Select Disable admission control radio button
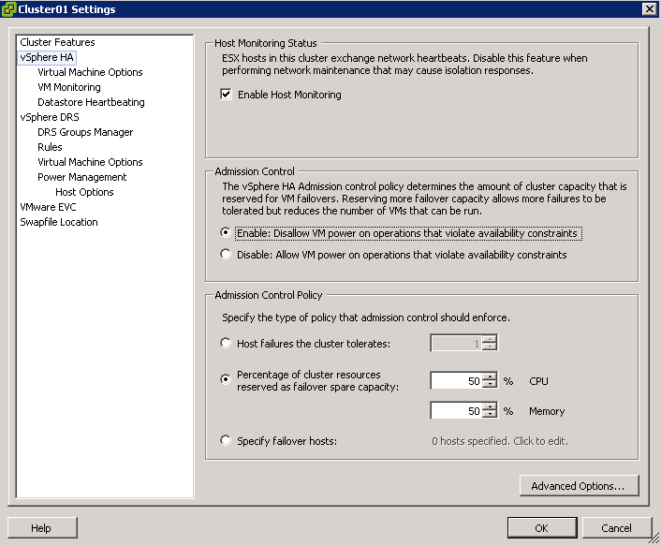The height and width of the screenshot is (546, 661). pyautogui.click(x=226, y=254)
